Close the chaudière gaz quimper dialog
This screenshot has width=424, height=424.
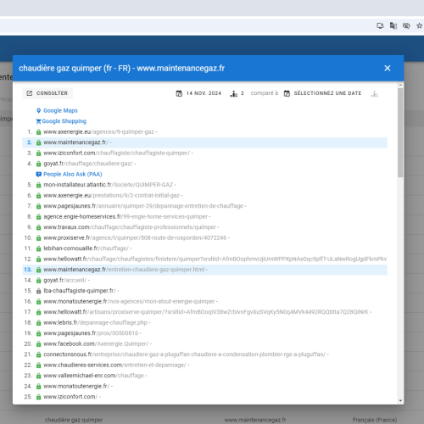(x=388, y=68)
